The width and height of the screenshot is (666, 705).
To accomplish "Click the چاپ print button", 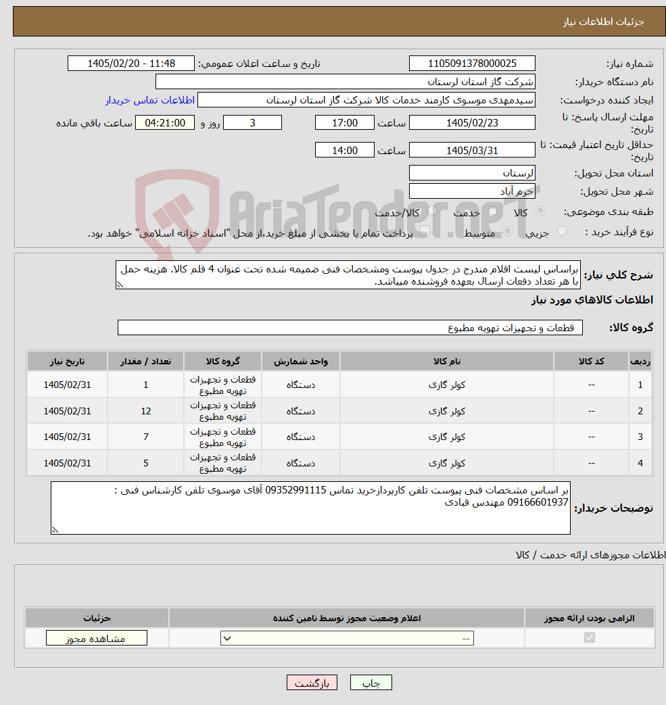I will click(371, 683).
